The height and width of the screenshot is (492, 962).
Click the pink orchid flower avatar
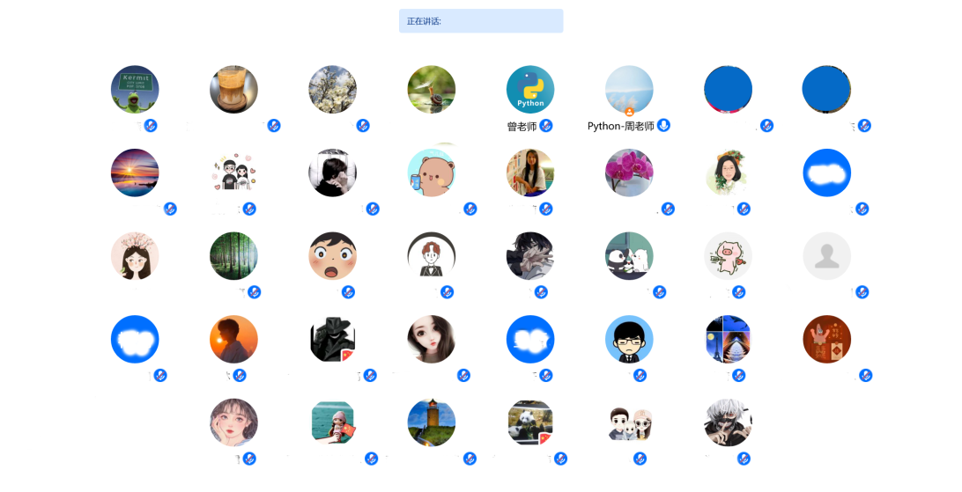pyautogui.click(x=629, y=173)
